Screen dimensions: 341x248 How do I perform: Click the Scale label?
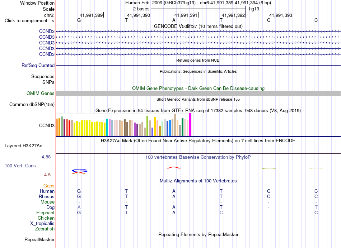tap(48, 9)
